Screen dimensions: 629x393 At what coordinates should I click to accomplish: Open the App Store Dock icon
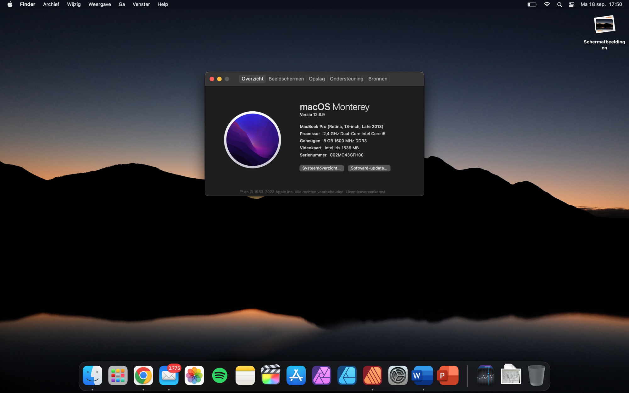[296, 375]
